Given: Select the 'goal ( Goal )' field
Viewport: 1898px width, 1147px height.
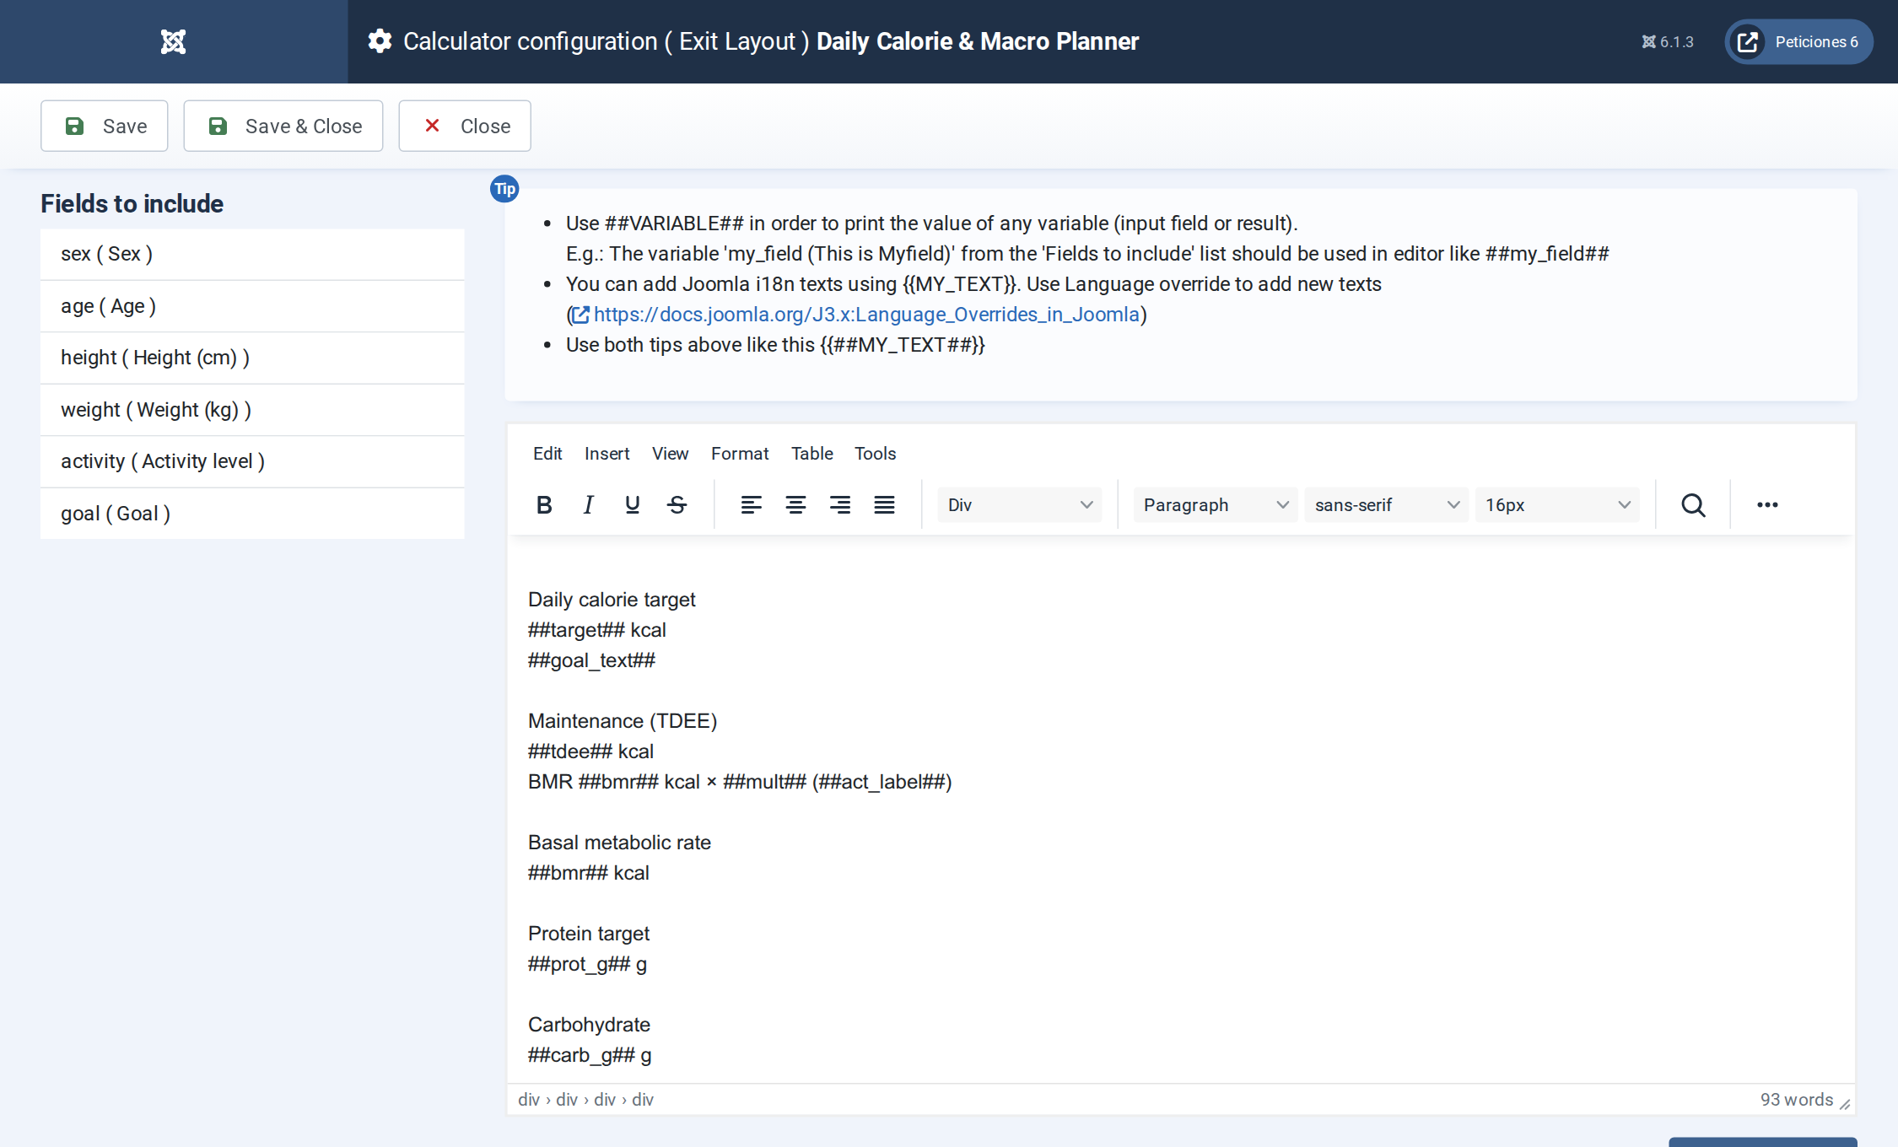Looking at the screenshot, I should tap(252, 514).
